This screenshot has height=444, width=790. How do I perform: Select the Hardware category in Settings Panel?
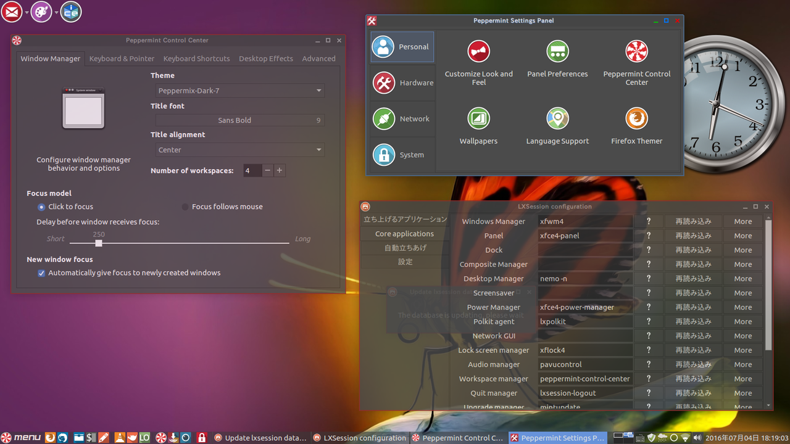[402, 83]
